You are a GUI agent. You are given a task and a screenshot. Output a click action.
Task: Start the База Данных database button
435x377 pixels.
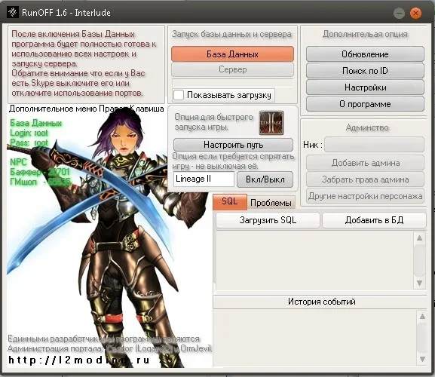[x=232, y=54]
